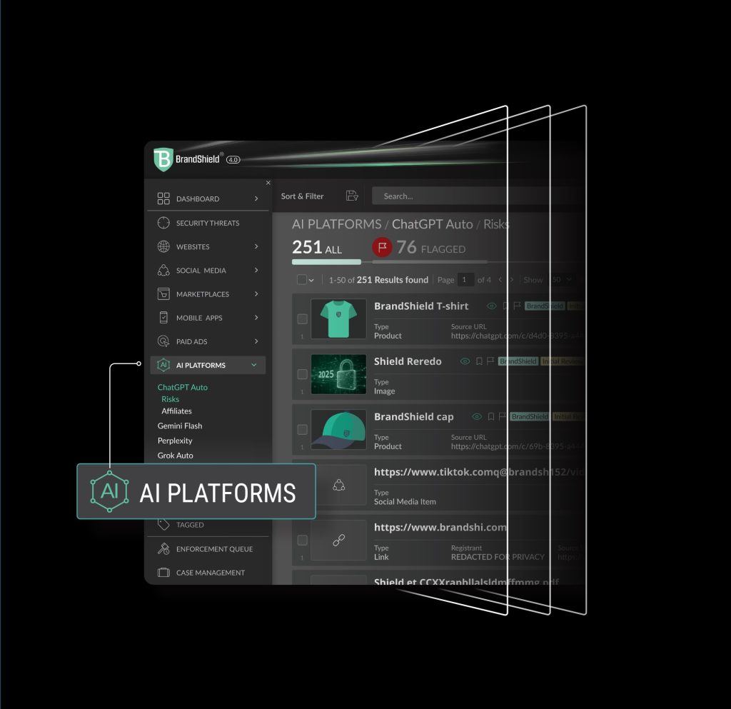Toggle eye visibility on BrandShield T-shirt

491,306
